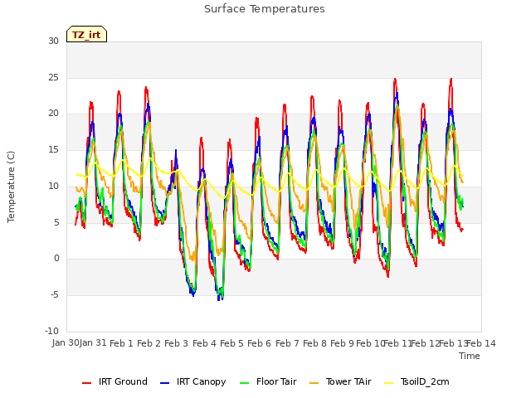
Task: Click the Feb 5 x-axis tick label
Action: pyautogui.click(x=231, y=343)
